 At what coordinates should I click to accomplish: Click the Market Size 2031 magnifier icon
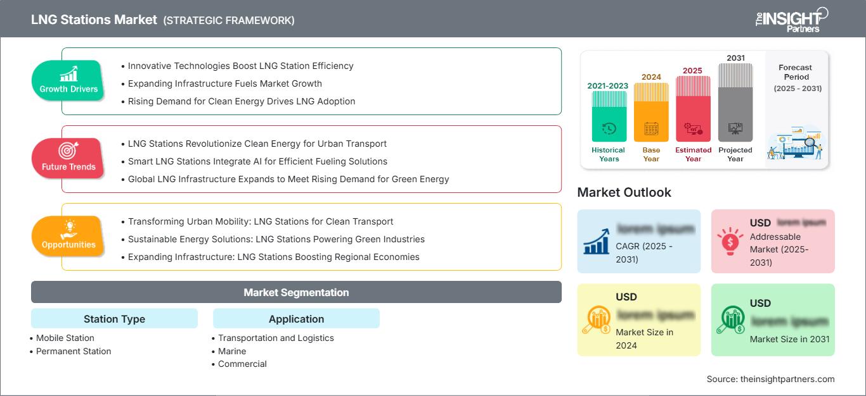click(731, 320)
